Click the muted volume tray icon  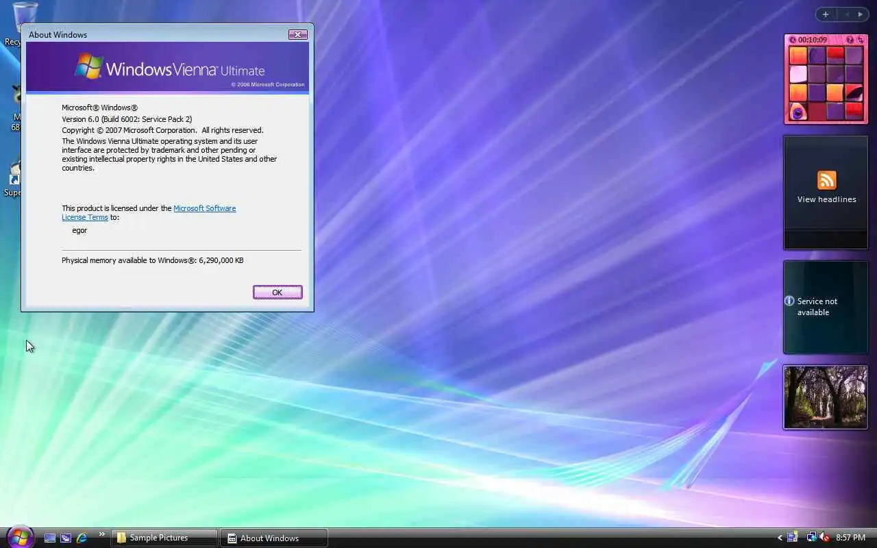coord(824,538)
